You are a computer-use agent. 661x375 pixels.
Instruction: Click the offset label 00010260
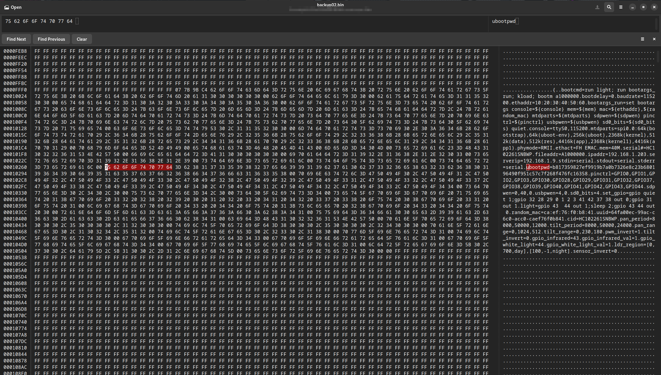pos(15,167)
